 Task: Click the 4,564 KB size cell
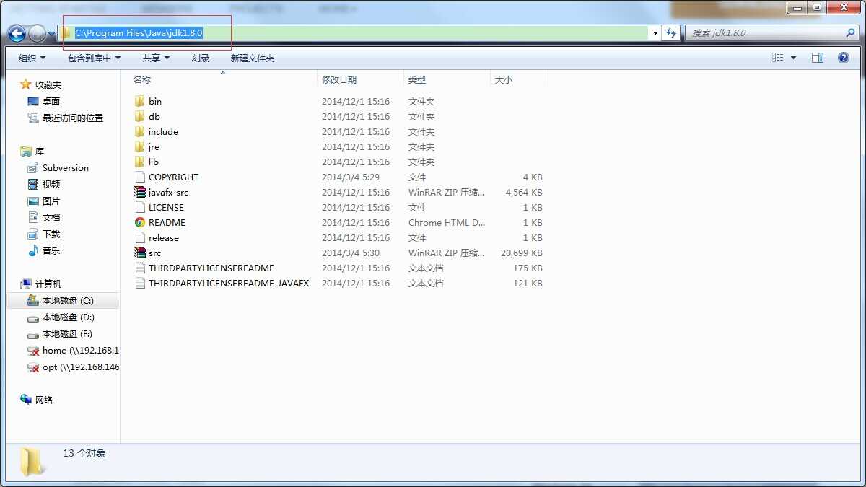525,192
